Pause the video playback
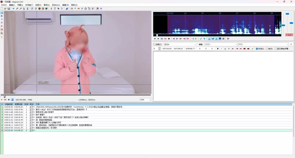This screenshot has height=158, width=295. click(x=8, y=100)
